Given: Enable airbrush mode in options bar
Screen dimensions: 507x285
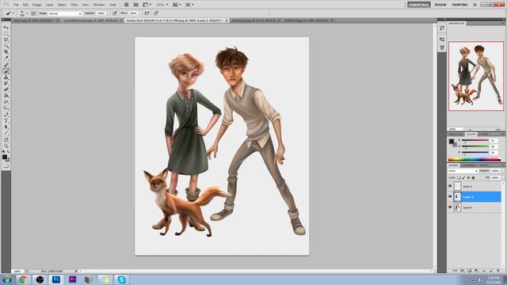Looking at the screenshot, I should point(147,13).
